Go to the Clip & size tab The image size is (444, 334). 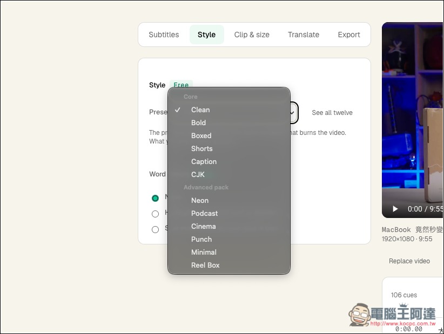pyautogui.click(x=252, y=35)
